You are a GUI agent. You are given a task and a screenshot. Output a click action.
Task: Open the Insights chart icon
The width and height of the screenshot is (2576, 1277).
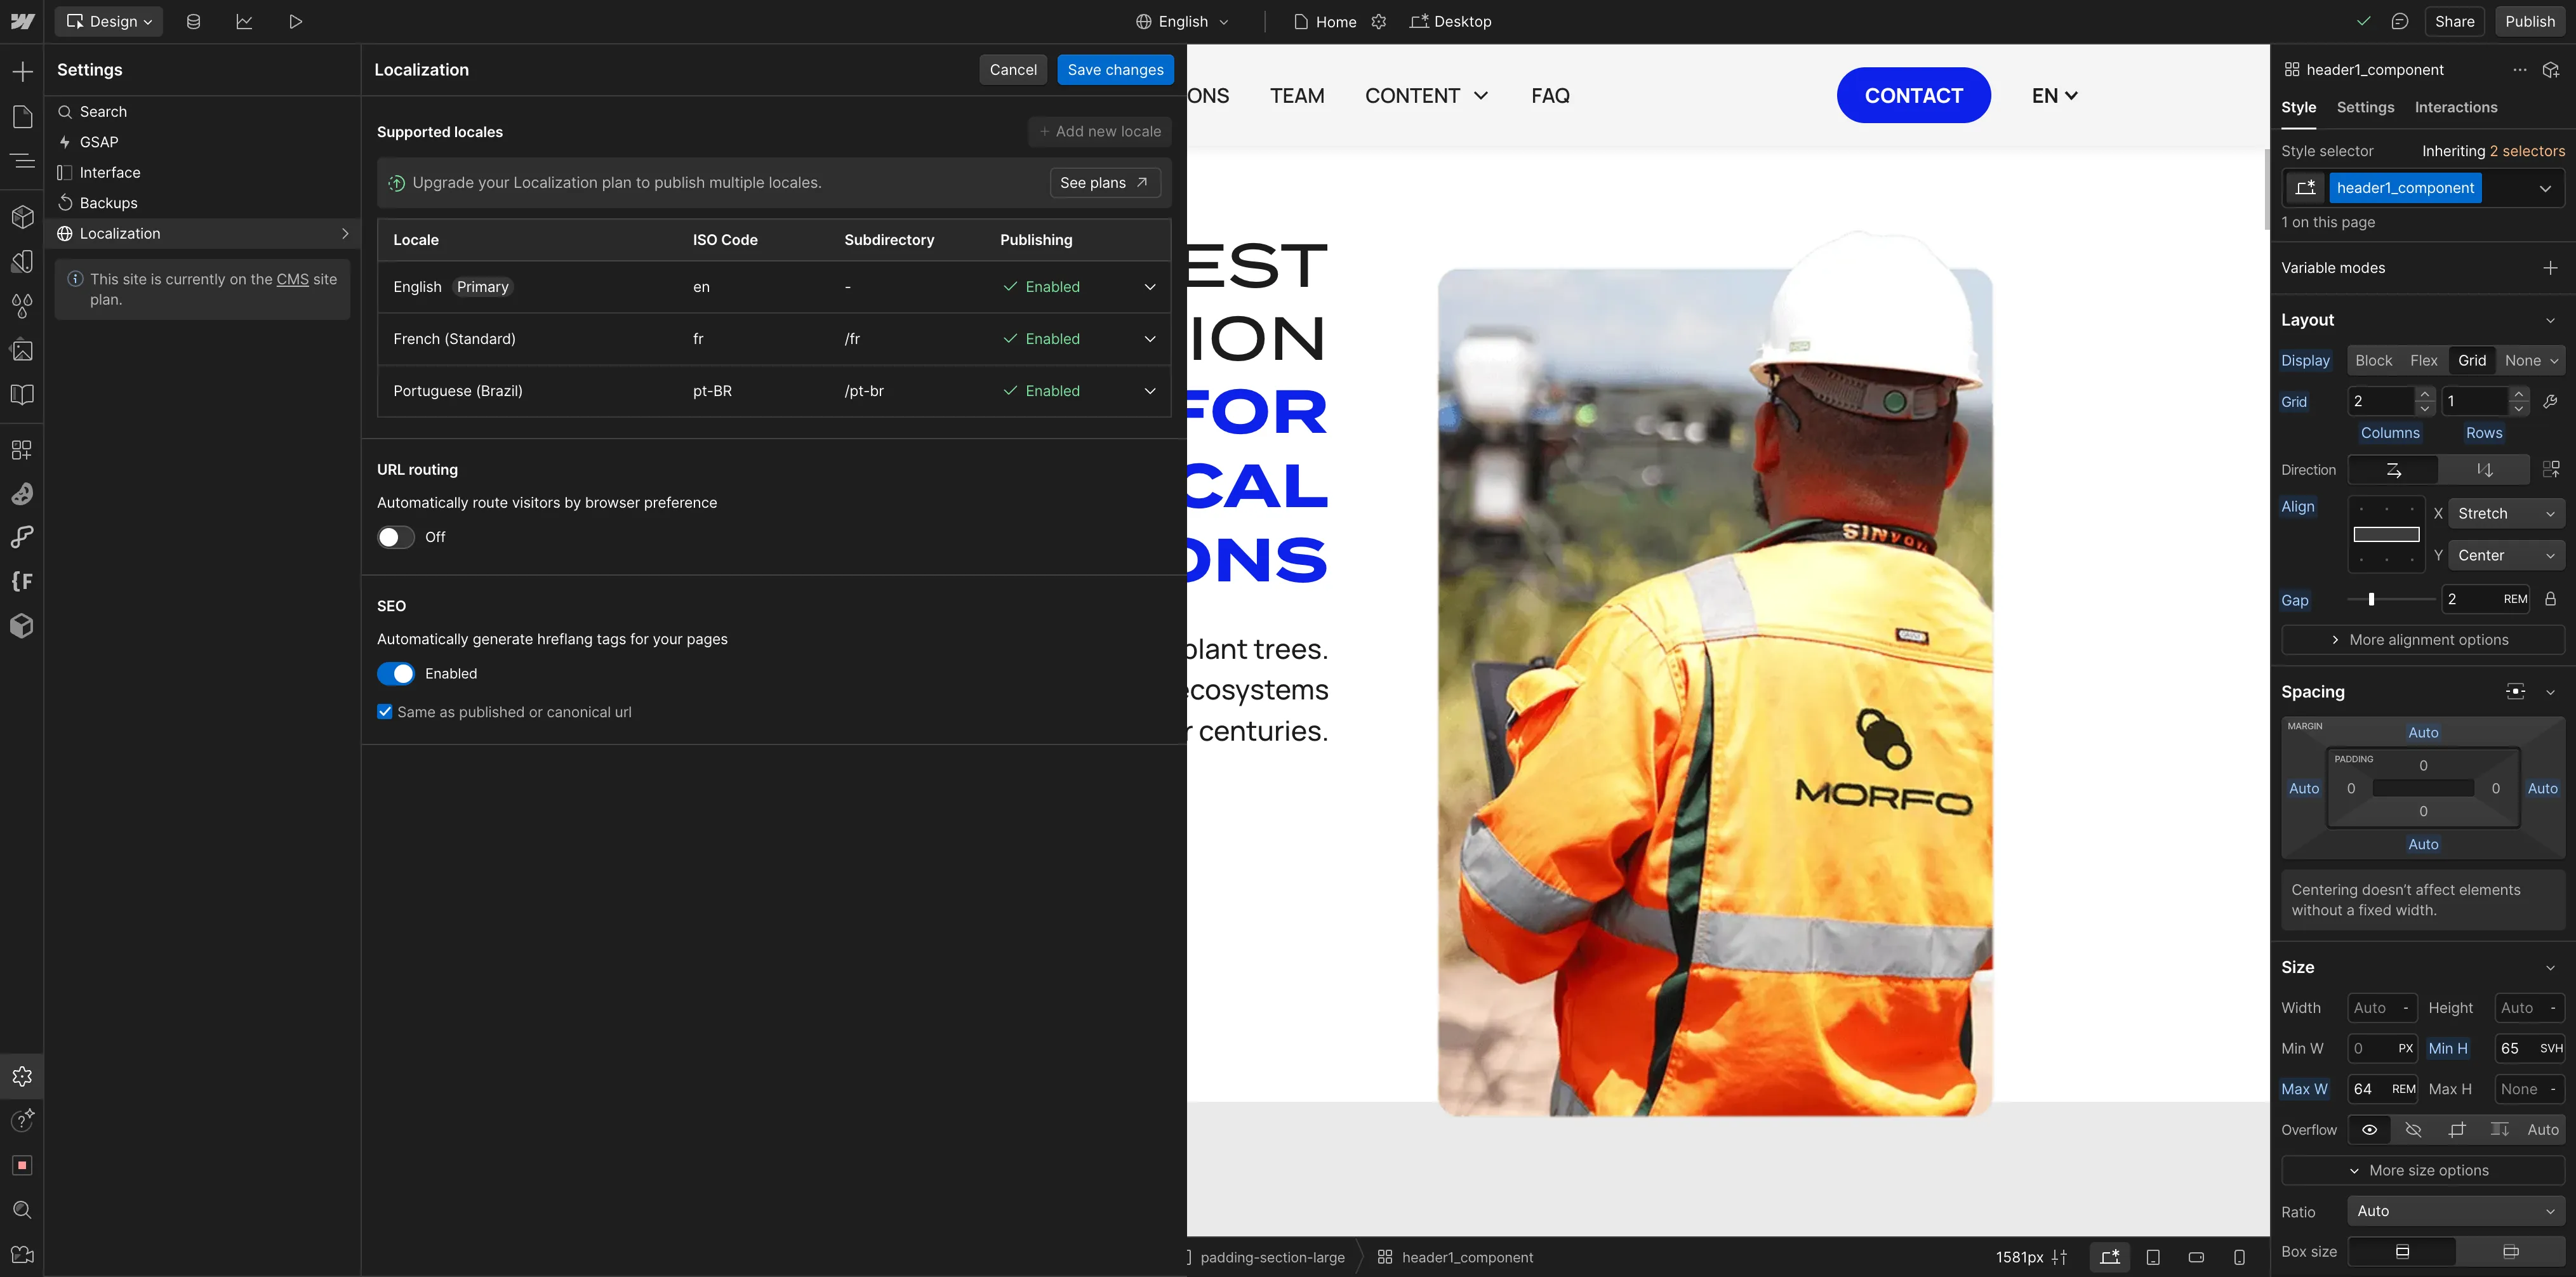[244, 21]
